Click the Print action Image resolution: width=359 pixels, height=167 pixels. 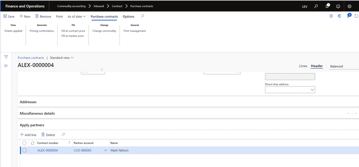(59, 16)
